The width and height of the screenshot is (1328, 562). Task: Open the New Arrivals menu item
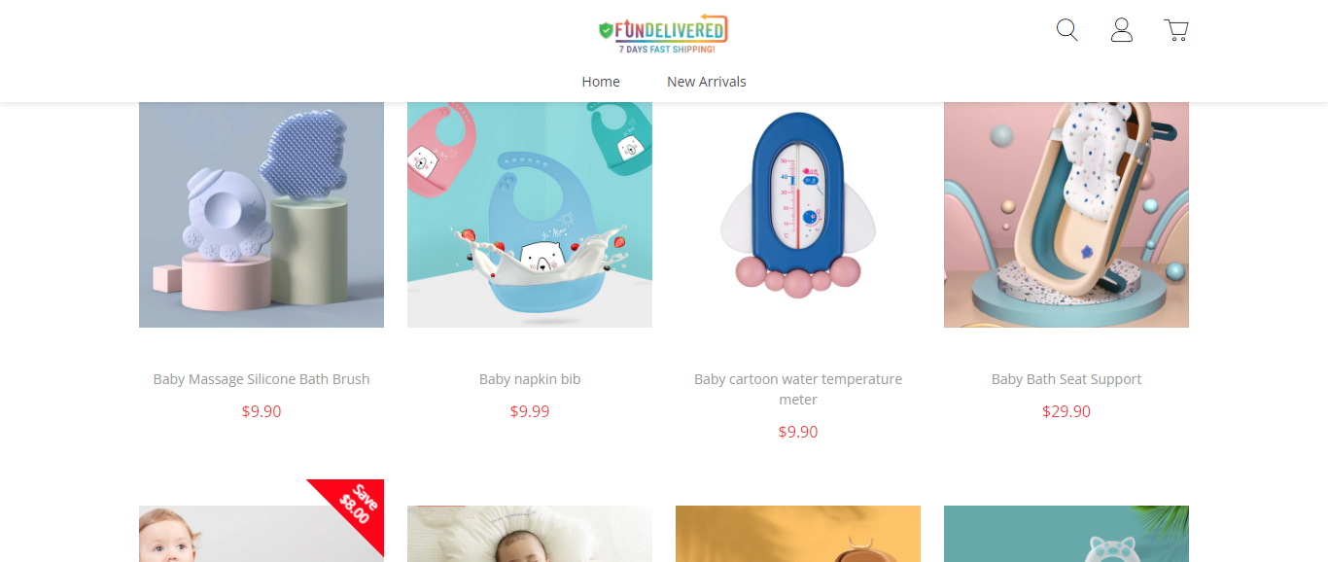[707, 82]
